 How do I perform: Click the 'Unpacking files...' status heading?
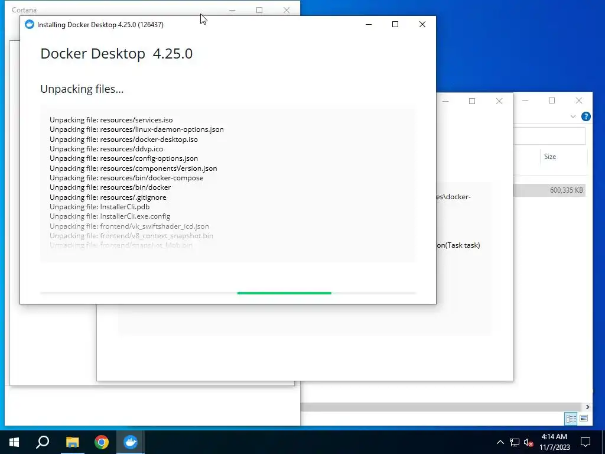click(x=82, y=89)
